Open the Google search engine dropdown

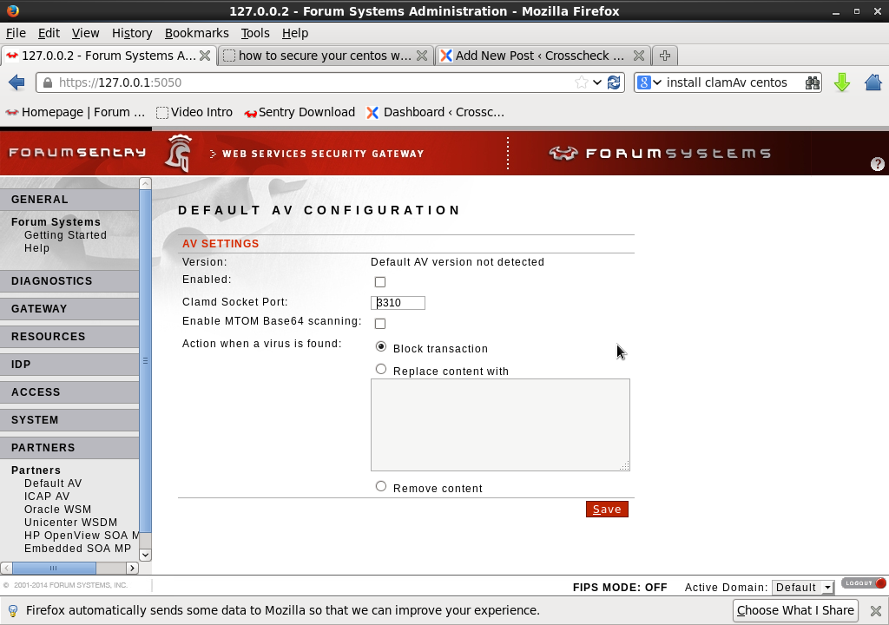pyautogui.click(x=649, y=82)
